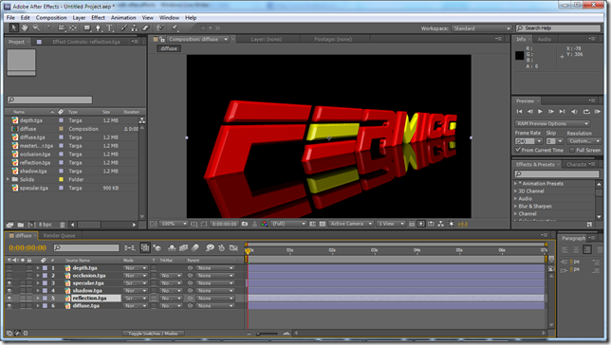Select the Hand tool
The width and height of the screenshot is (611, 345).
tap(25, 28)
